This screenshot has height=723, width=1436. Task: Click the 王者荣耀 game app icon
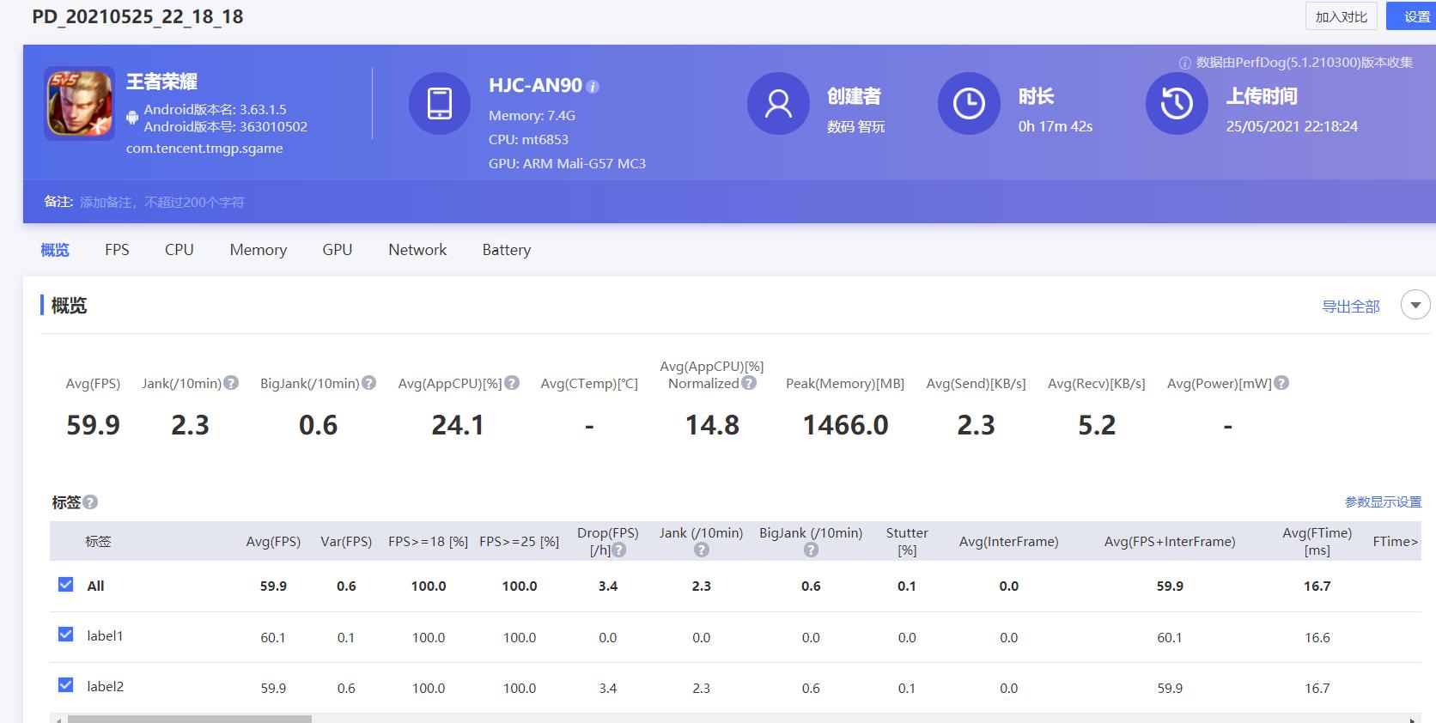79,103
